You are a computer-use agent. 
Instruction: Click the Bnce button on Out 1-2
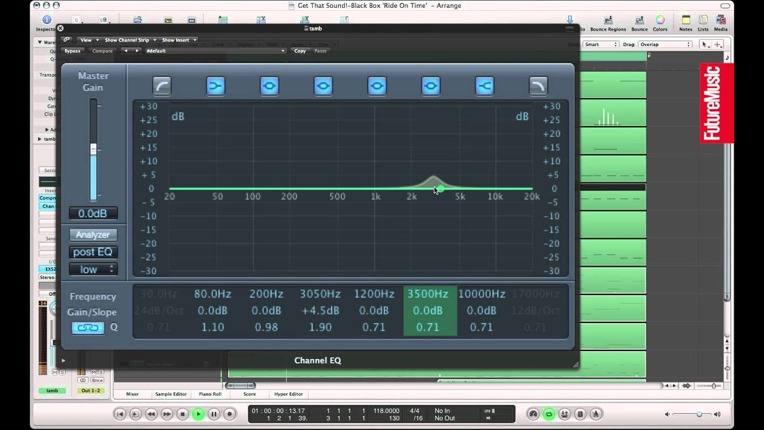(97, 380)
